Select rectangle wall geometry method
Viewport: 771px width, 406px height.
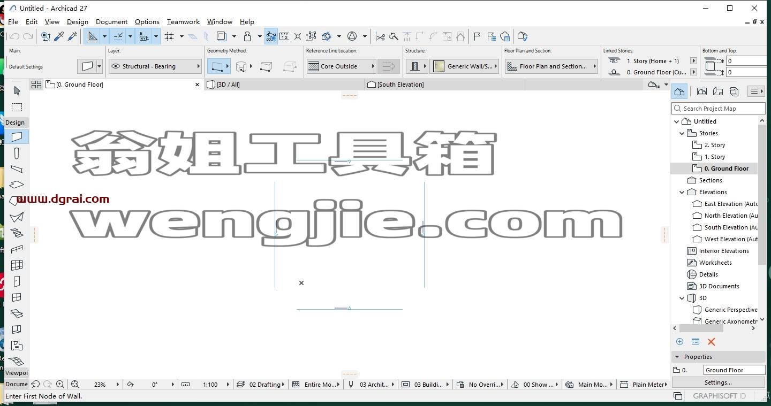tap(266, 66)
